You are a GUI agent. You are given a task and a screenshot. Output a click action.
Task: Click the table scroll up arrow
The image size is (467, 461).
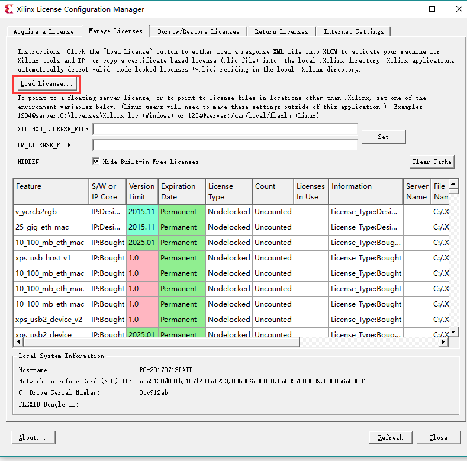(453, 183)
